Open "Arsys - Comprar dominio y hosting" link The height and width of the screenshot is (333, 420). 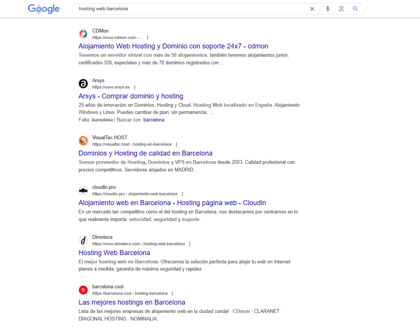click(x=131, y=96)
